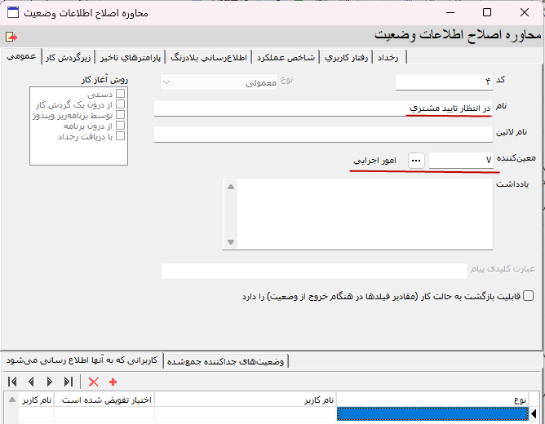Open the شاخص عملکرد tab

coord(286,57)
